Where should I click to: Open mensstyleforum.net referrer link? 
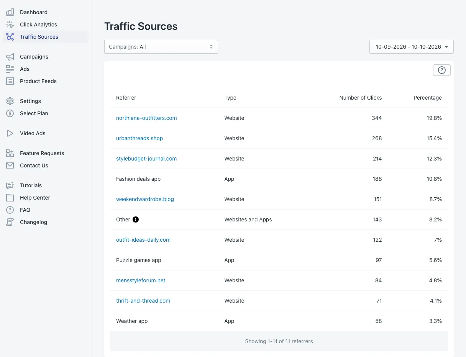pyautogui.click(x=141, y=280)
